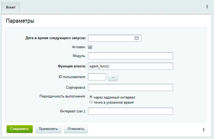Click the pin icon in tab header
Image resolution: width=214 pixels, height=139 pixels.
207,7
